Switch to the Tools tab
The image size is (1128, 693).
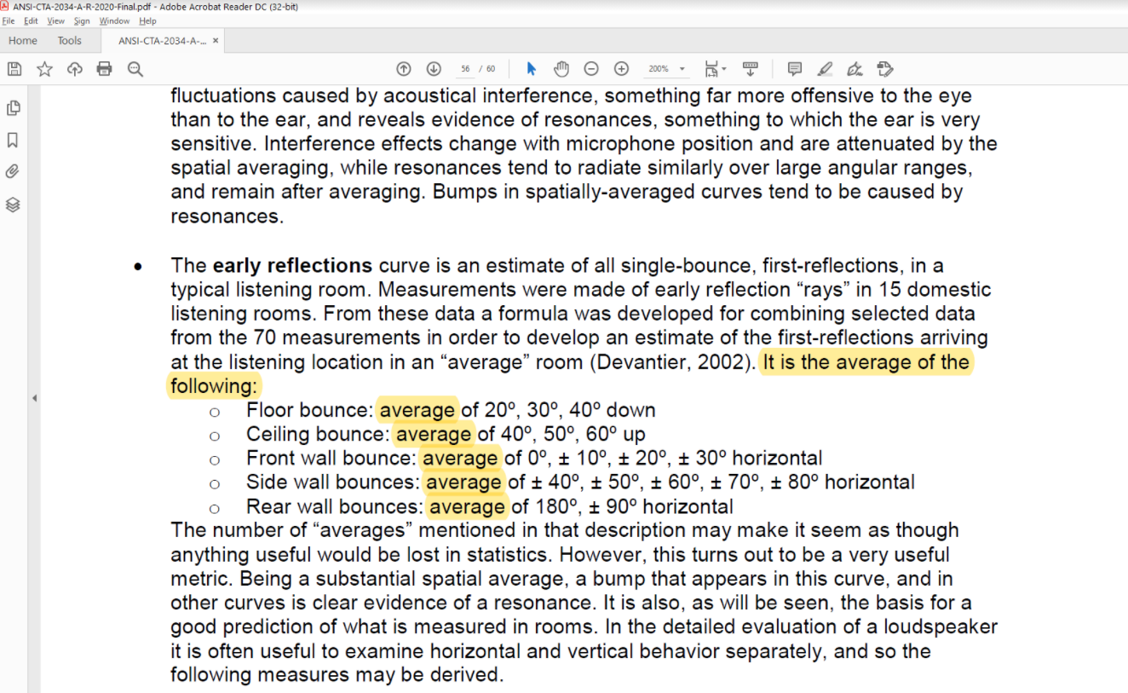[x=70, y=40]
